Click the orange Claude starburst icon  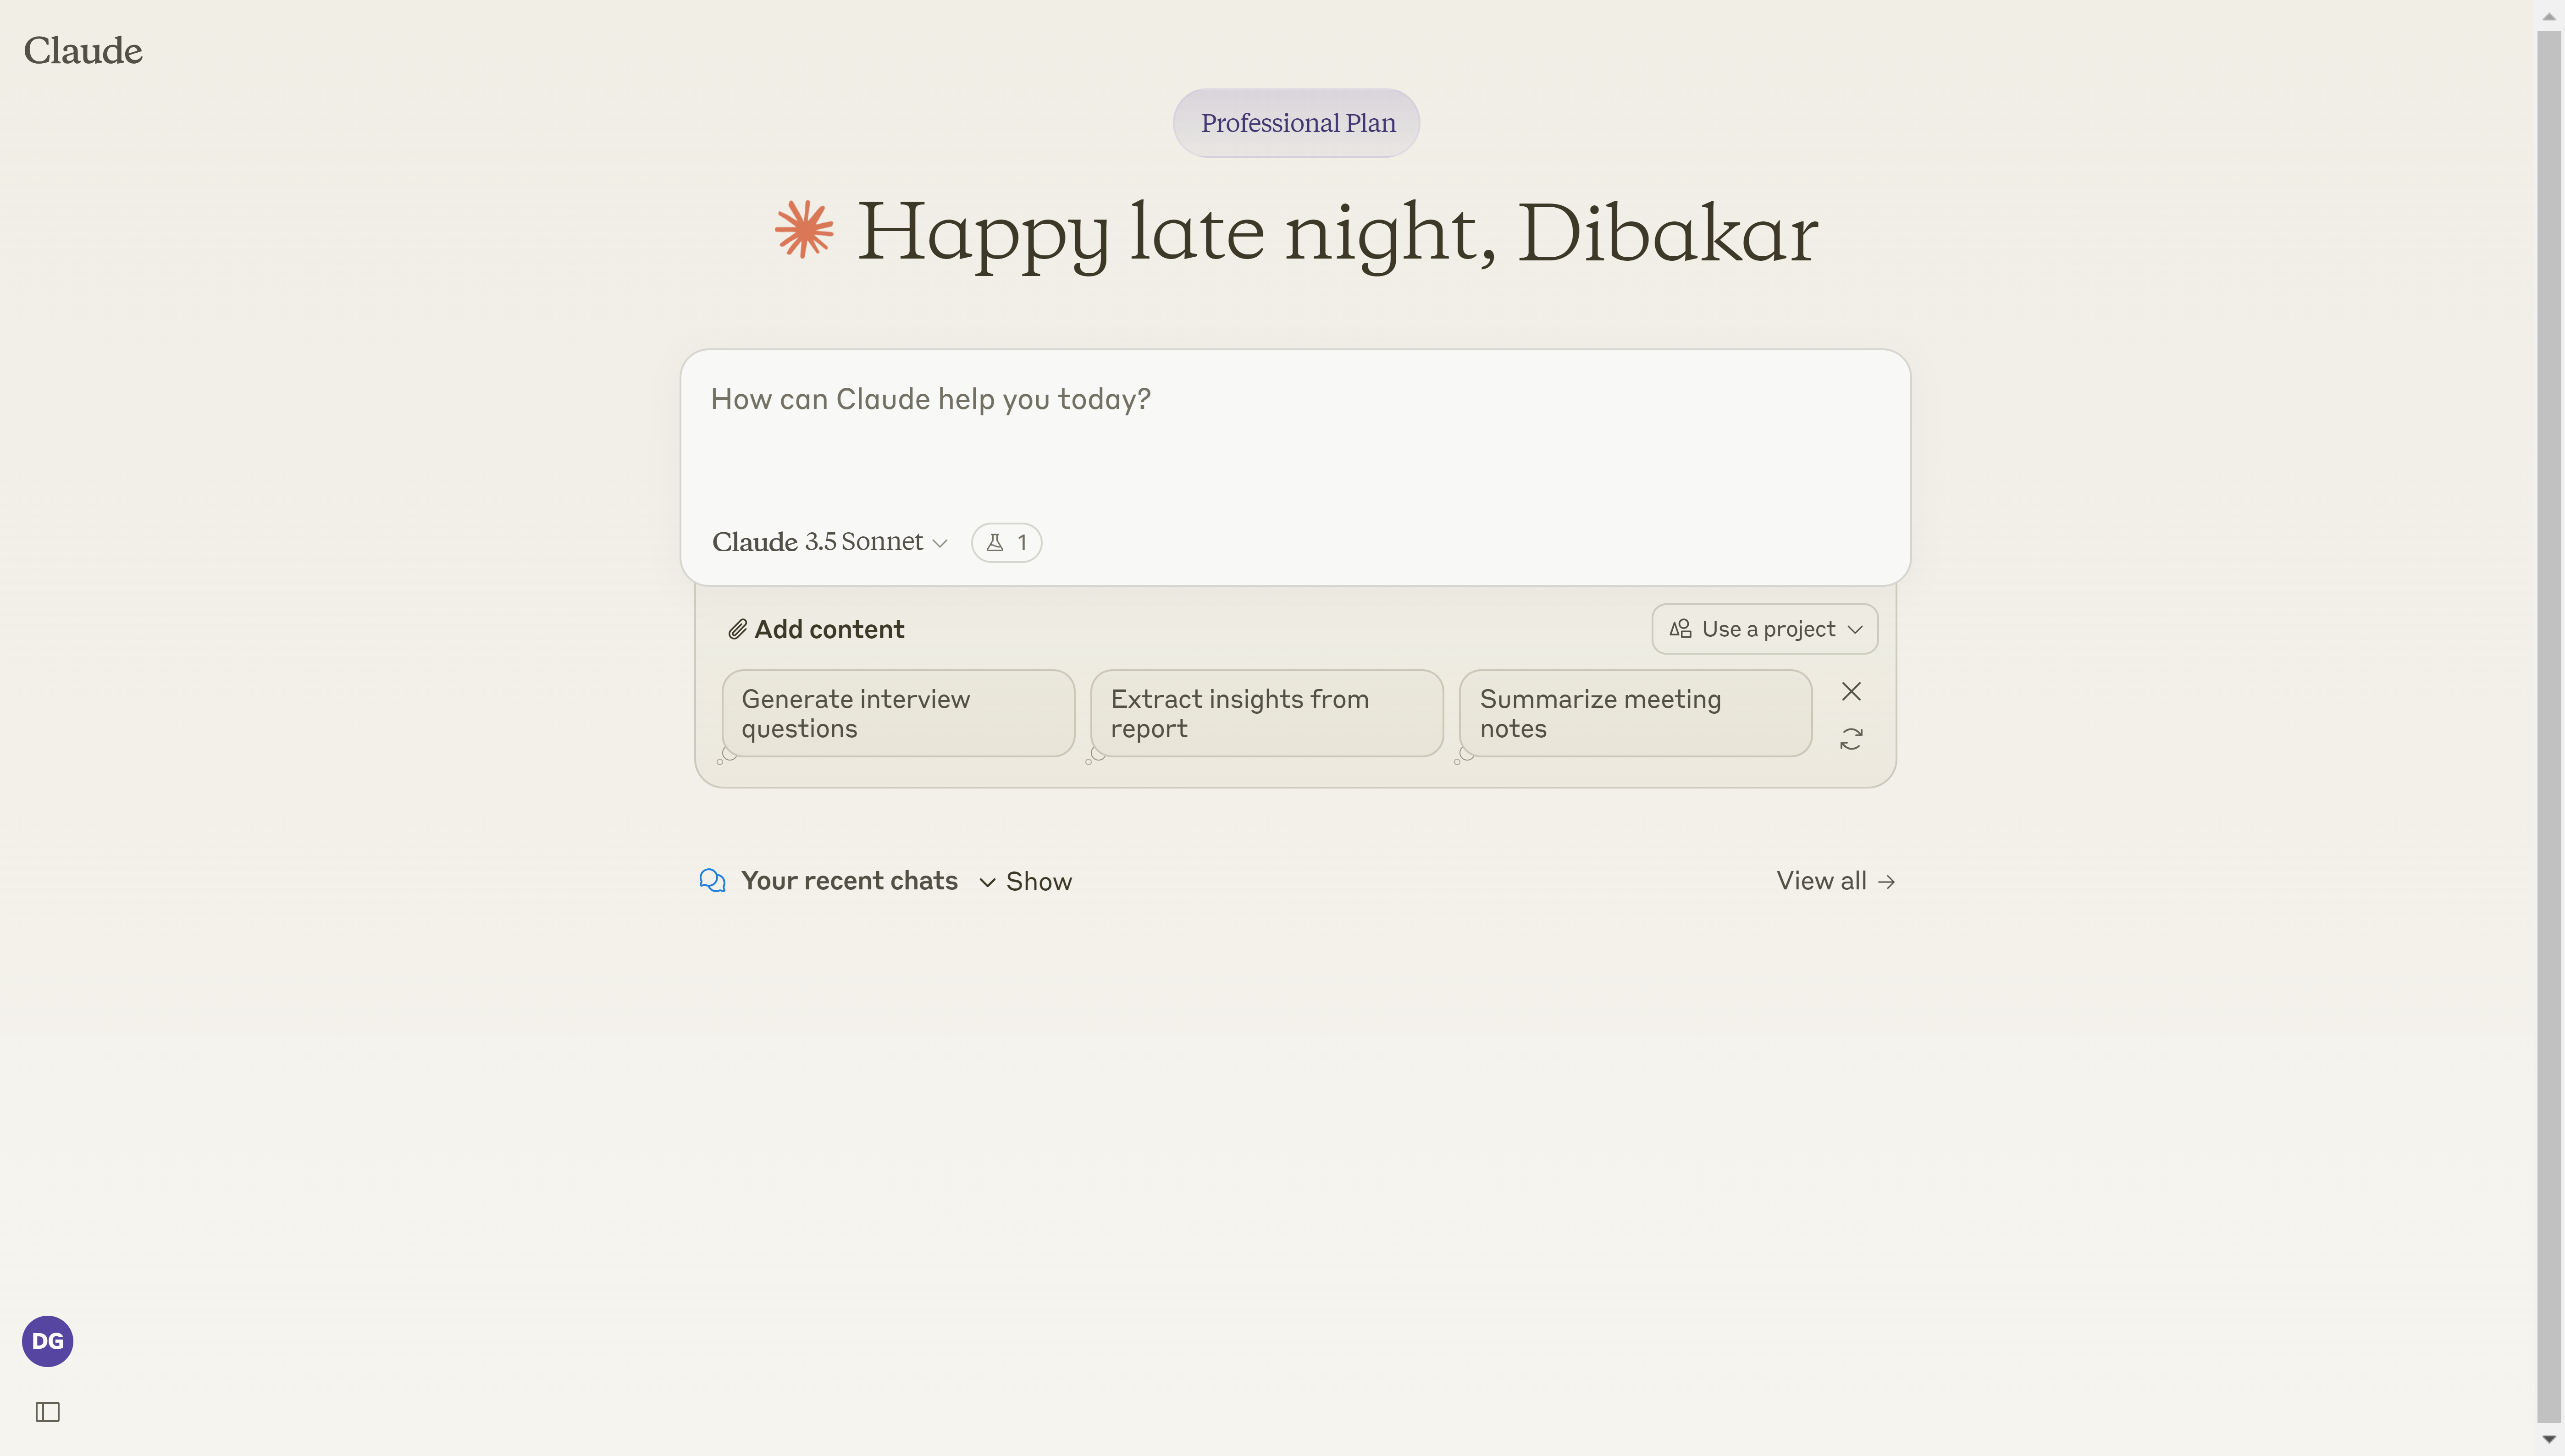tap(804, 230)
